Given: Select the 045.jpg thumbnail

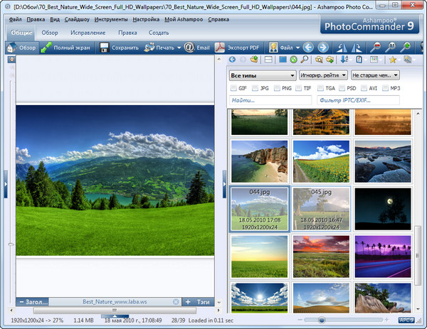Looking at the screenshot, I should [x=322, y=207].
